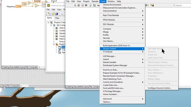Screen dimensions: 191x107
Task: Click the Pause execution icon
Action: click(x=86, y=5)
